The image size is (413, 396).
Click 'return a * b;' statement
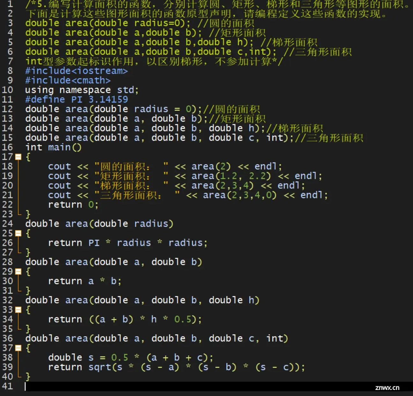coord(85,281)
